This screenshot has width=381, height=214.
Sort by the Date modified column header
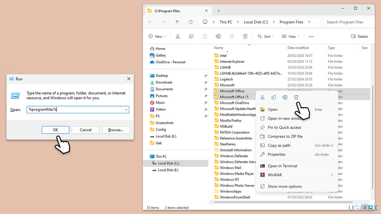298,48
